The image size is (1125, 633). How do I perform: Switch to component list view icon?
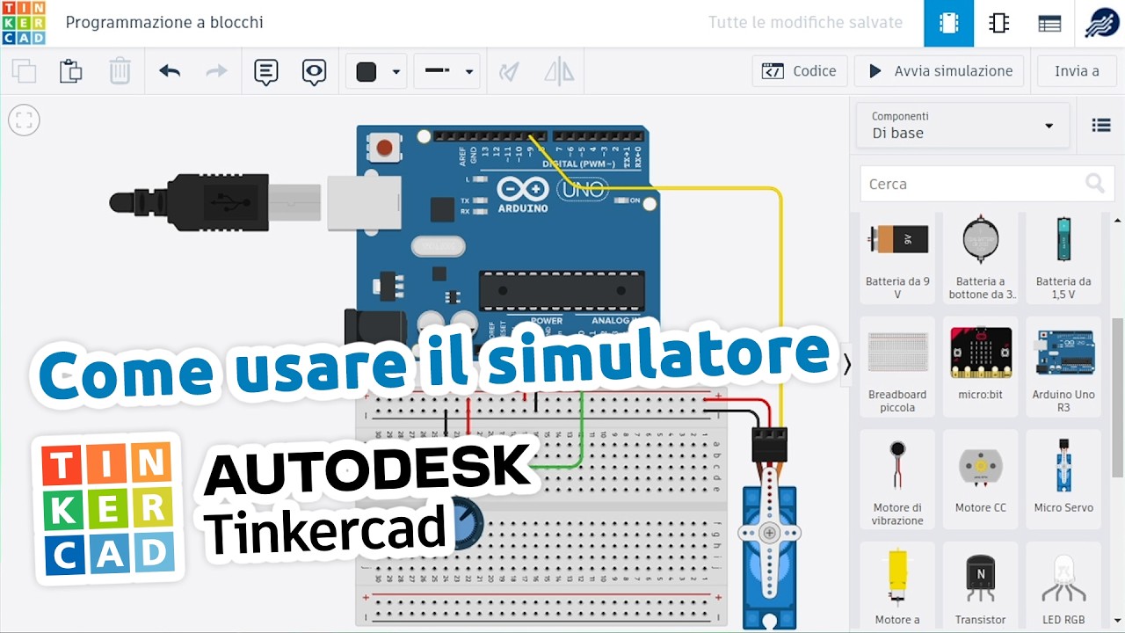tap(1049, 23)
